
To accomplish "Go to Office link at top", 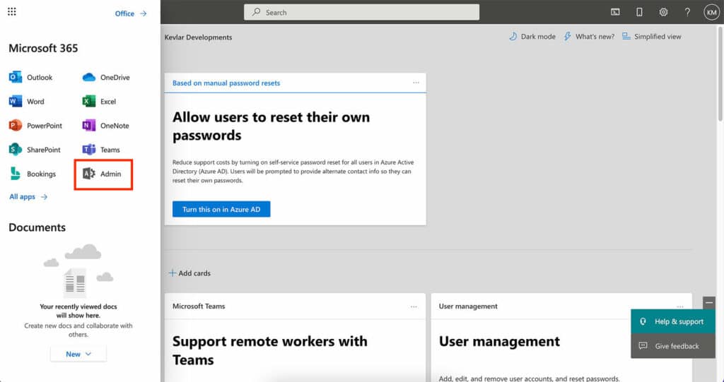I will pos(131,14).
